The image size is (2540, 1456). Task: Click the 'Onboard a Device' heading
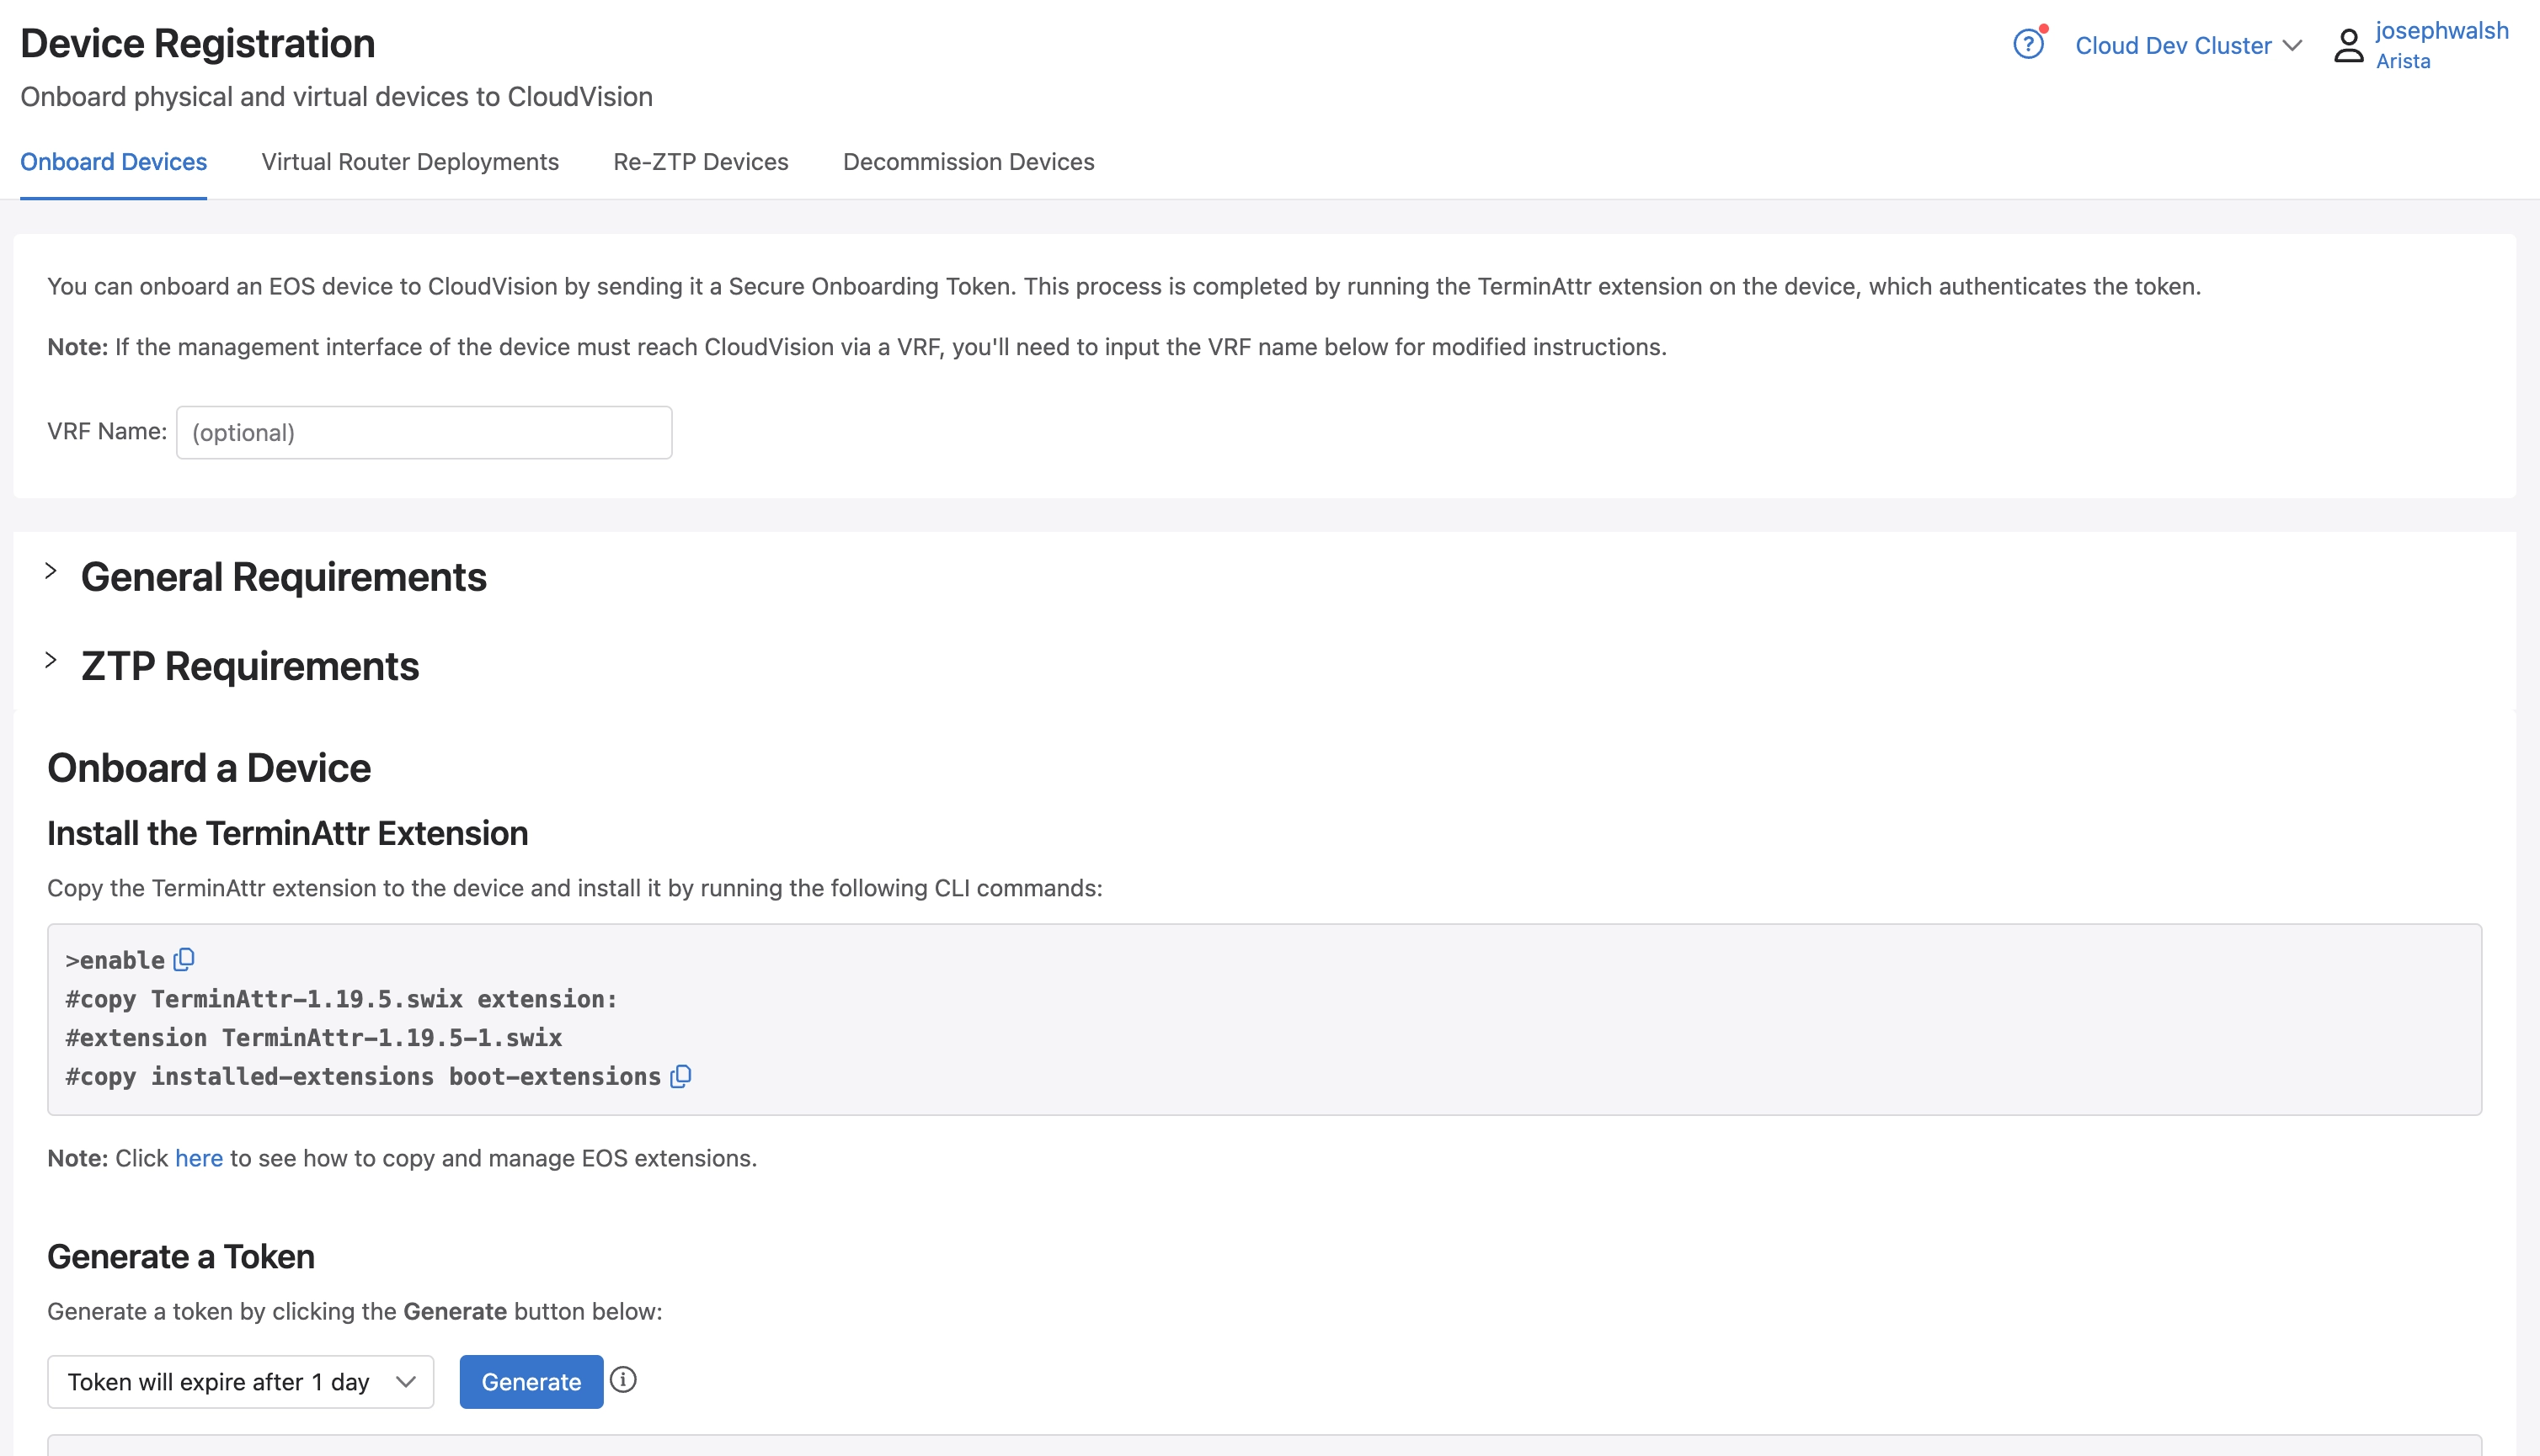tap(209, 768)
